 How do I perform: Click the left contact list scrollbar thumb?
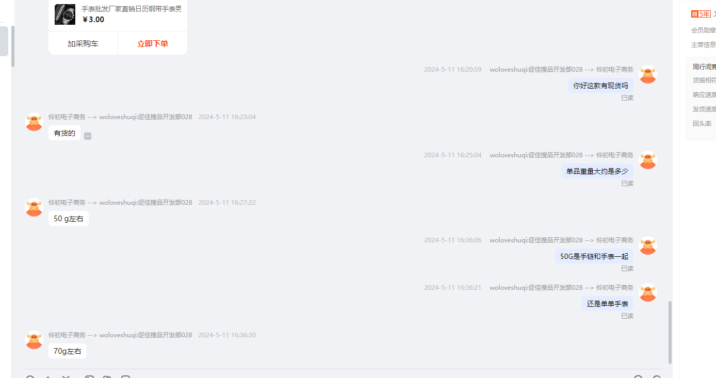tap(13, 46)
